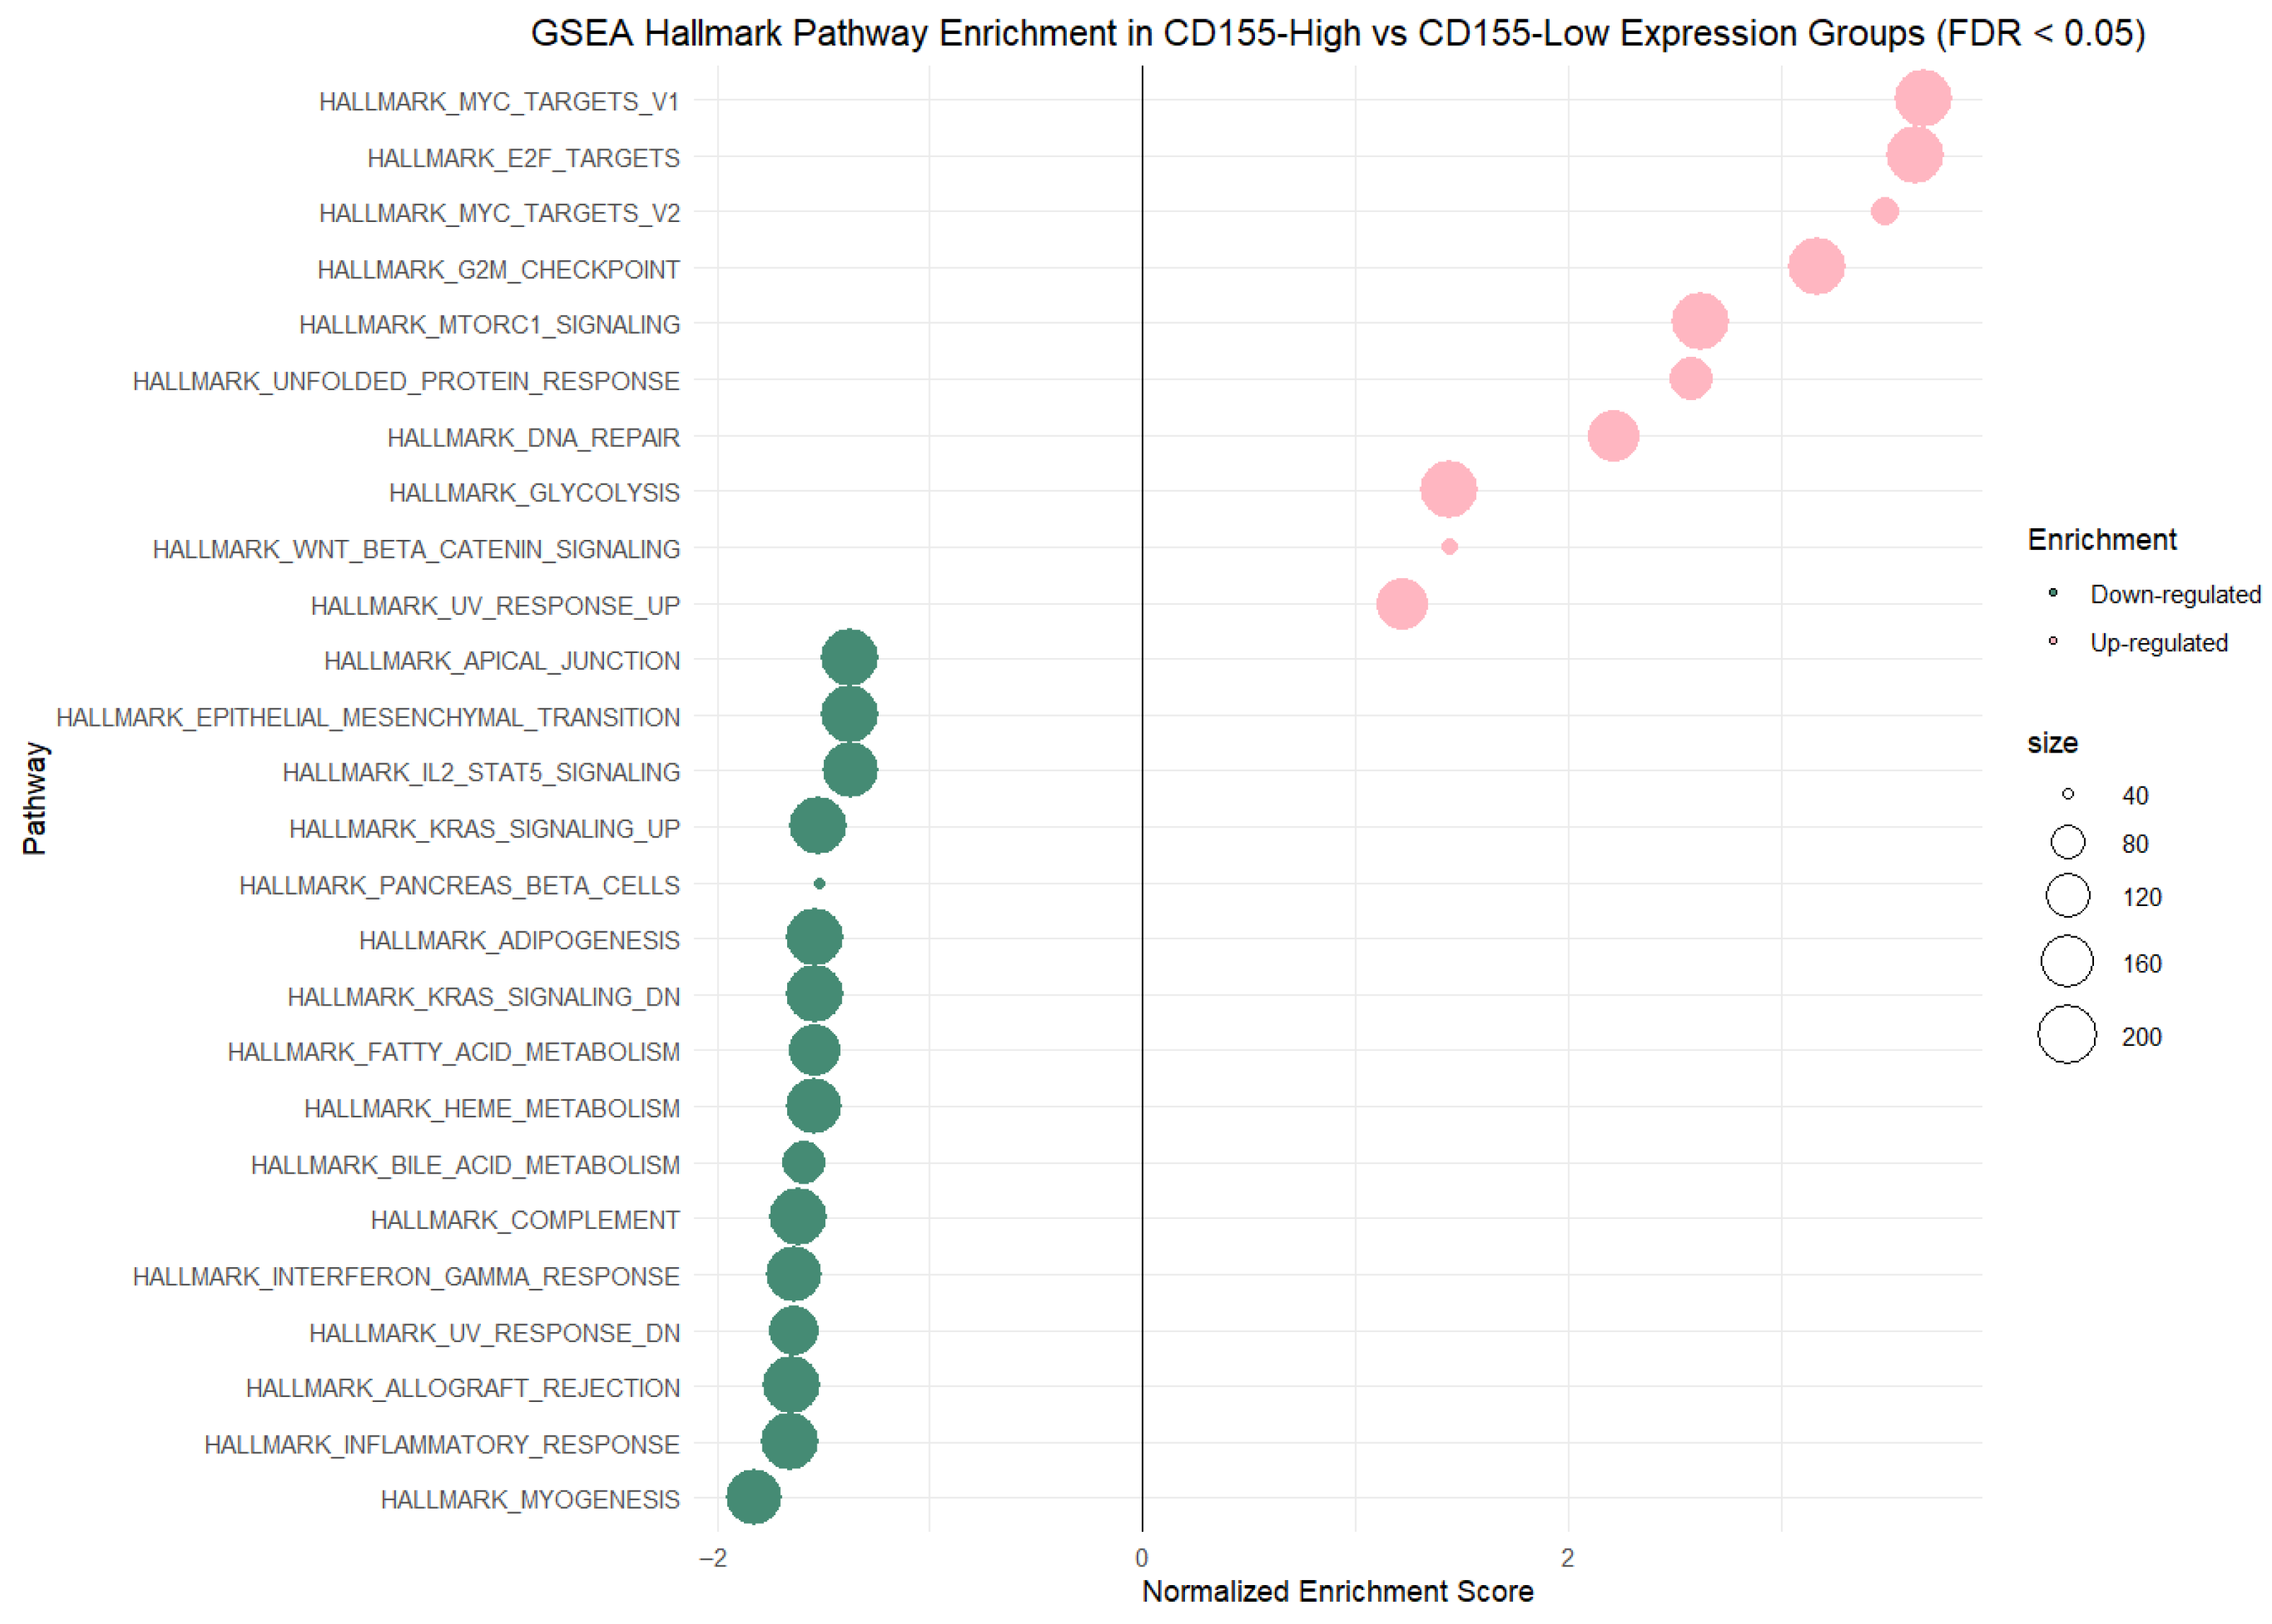This screenshot has width=2272, height=1624.
Task: Click the size 120 legend circle
Action: click(2067, 895)
